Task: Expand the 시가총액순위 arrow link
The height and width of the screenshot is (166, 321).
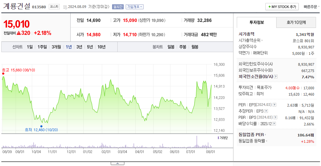Action: 262,41
